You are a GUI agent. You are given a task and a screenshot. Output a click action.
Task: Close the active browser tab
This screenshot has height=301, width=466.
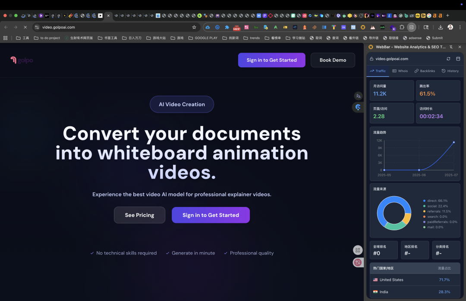108,16
